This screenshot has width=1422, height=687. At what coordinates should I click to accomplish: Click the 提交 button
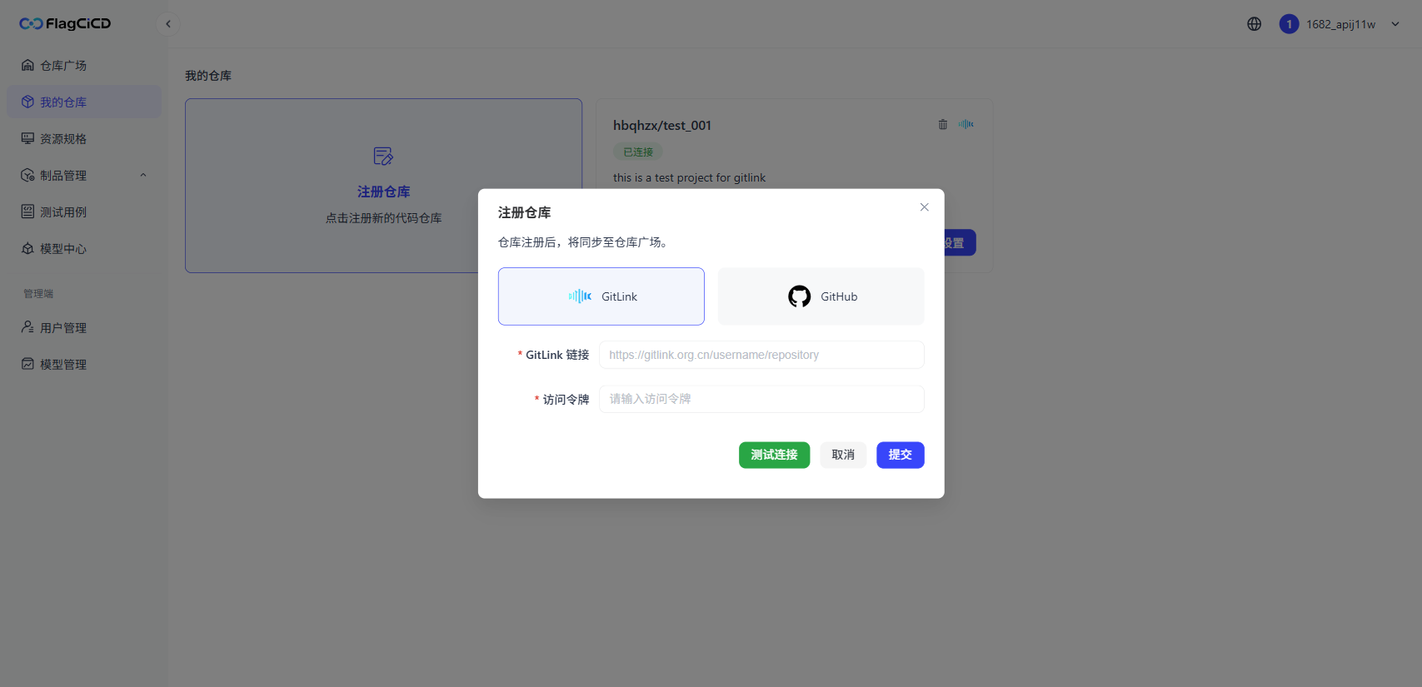coord(901,455)
